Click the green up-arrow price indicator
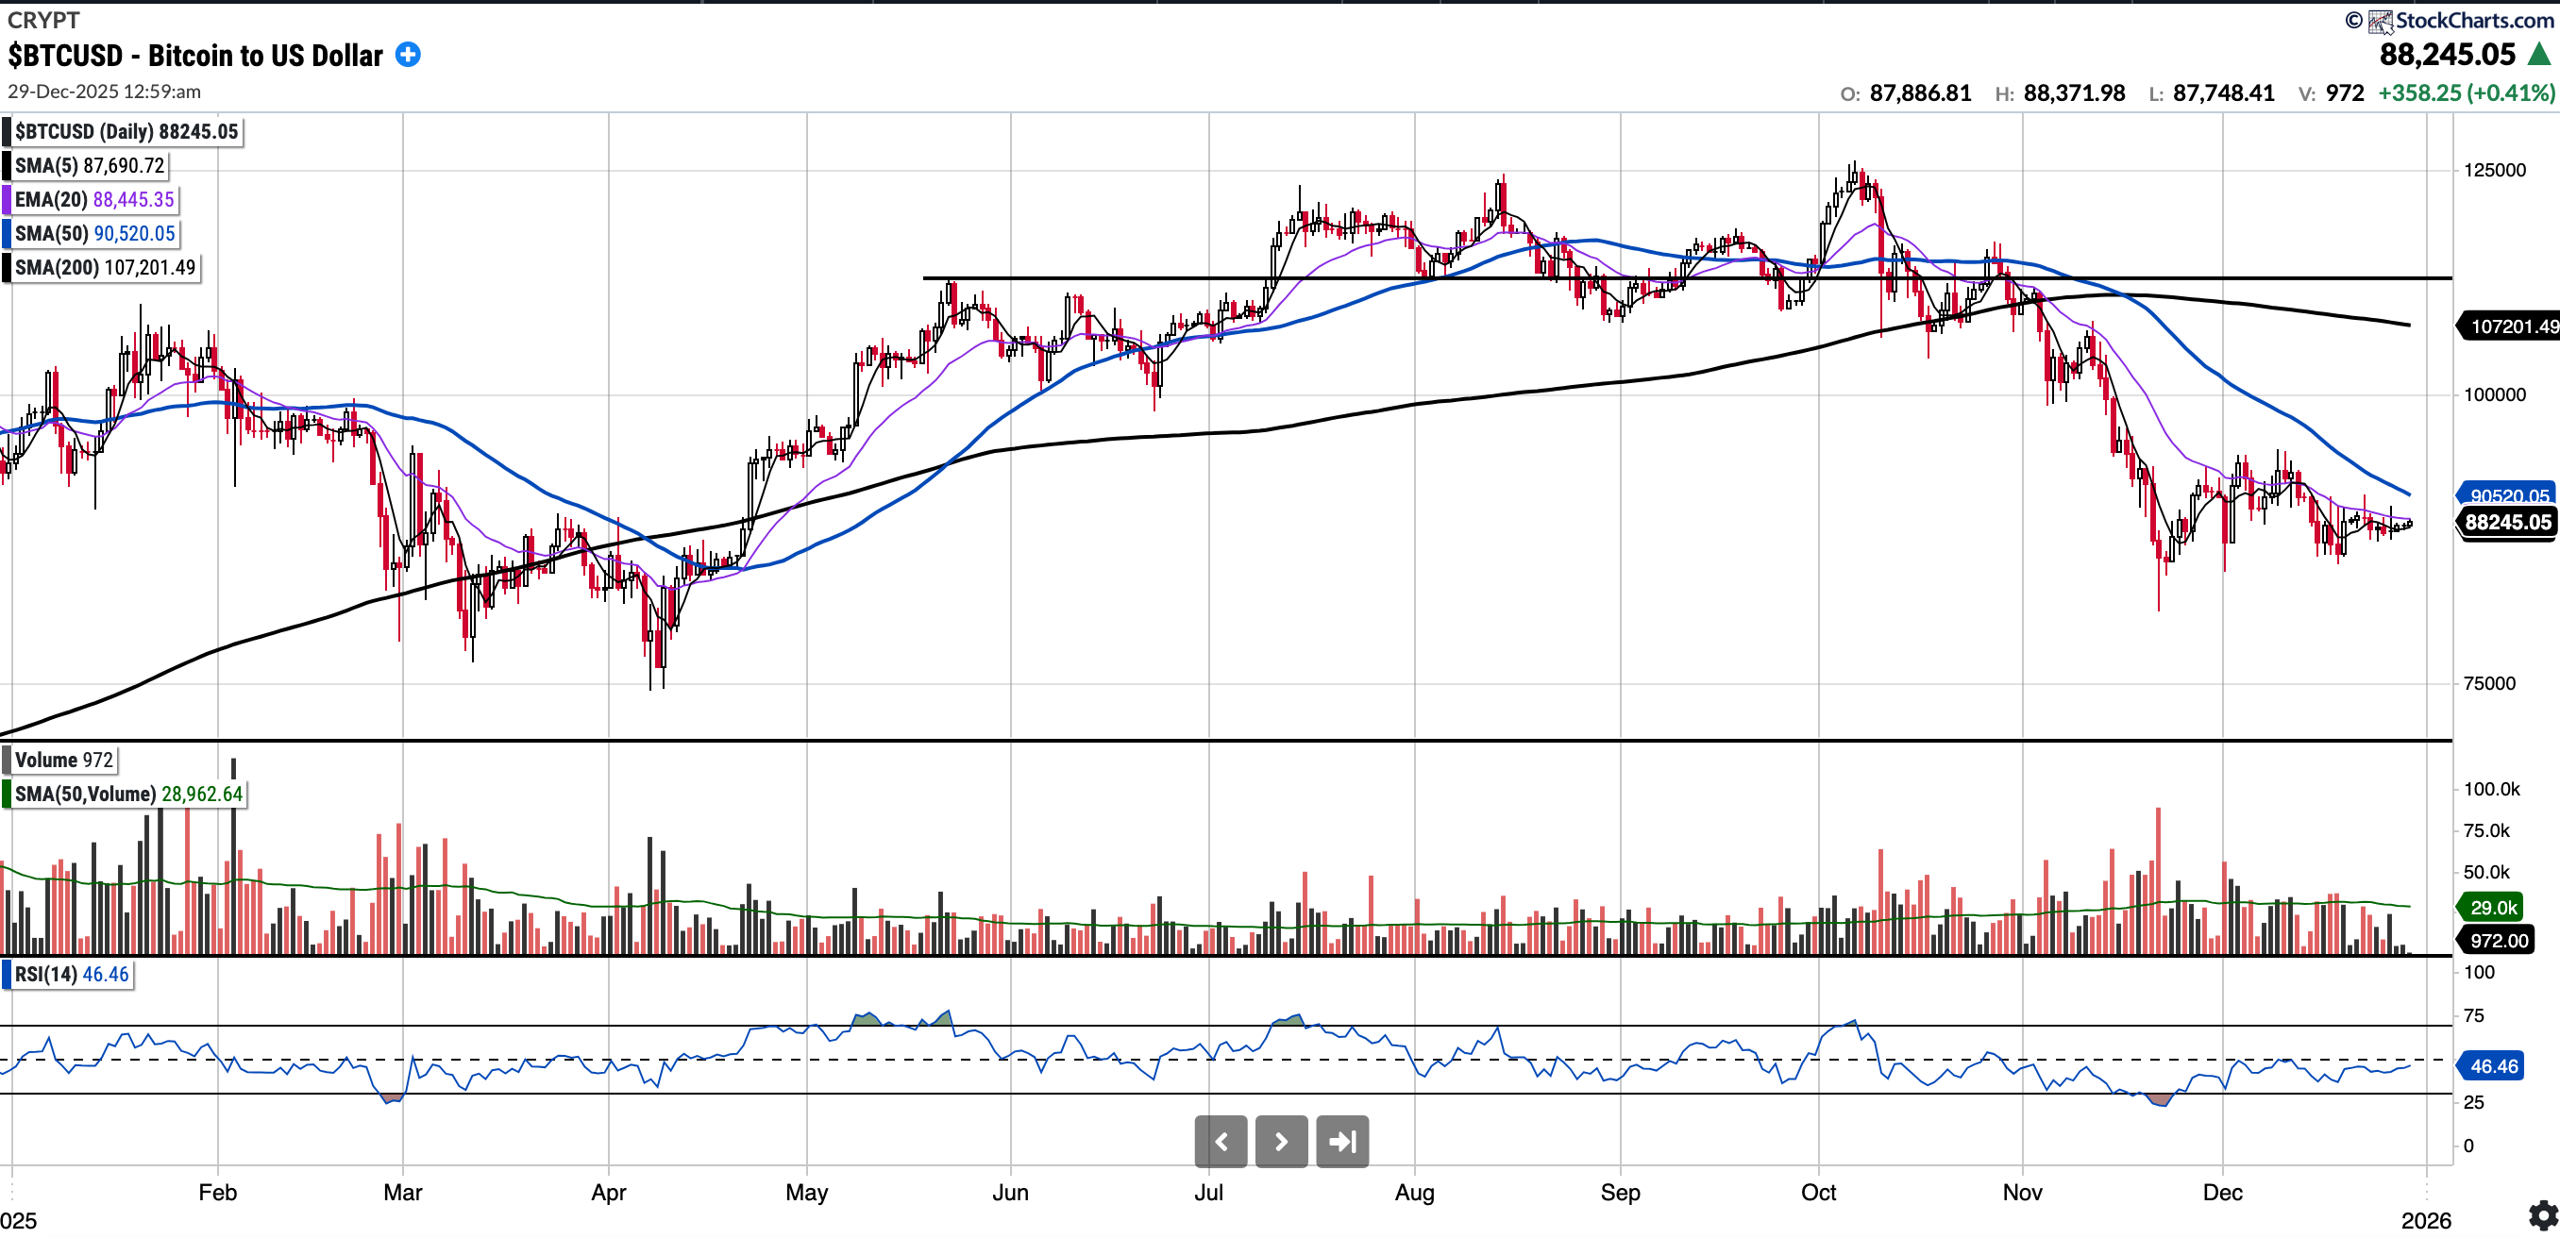2560x1238 pixels. coord(2539,54)
